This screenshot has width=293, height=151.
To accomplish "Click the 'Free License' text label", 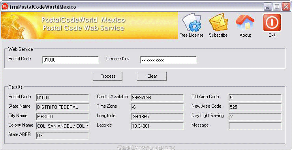I will tap(192, 35).
